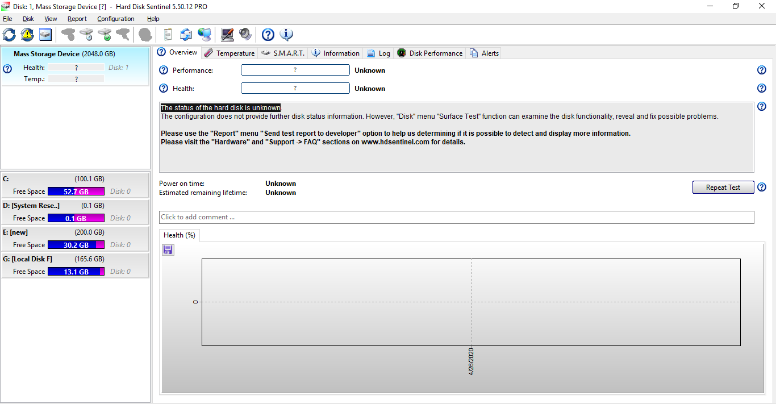Click the 'Click to add comment' field
776x404 pixels.
coord(457,217)
